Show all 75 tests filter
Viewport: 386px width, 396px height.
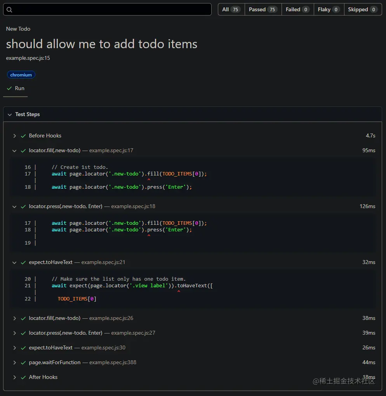point(231,9)
